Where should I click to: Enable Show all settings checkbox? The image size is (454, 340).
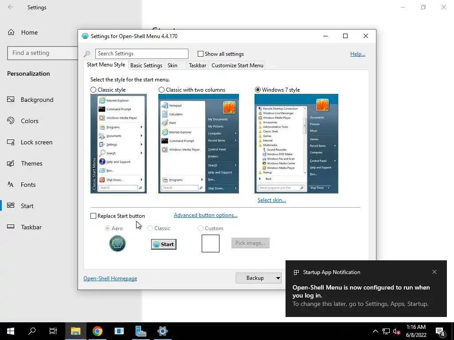200,54
